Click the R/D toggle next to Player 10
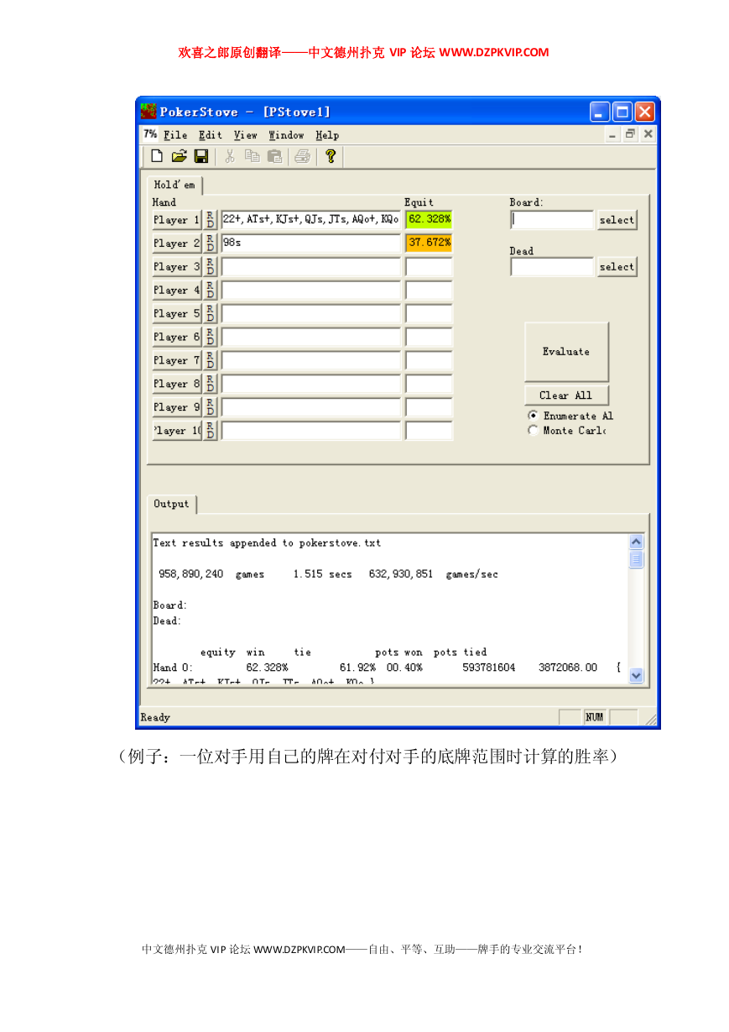729x1032 pixels. pos(211,431)
